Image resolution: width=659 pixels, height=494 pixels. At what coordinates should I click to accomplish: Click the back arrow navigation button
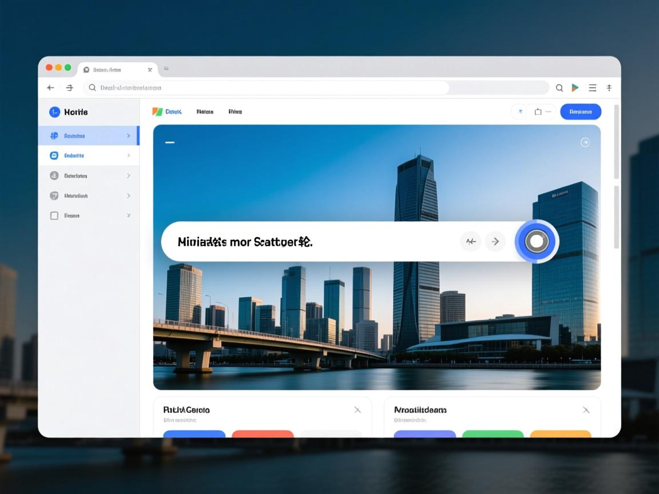[x=50, y=87]
